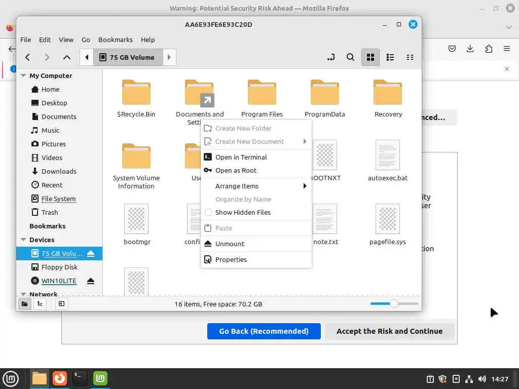Click Accept the Risk and Continue in Firefox
Image resolution: width=519 pixels, height=389 pixels.
(389, 331)
